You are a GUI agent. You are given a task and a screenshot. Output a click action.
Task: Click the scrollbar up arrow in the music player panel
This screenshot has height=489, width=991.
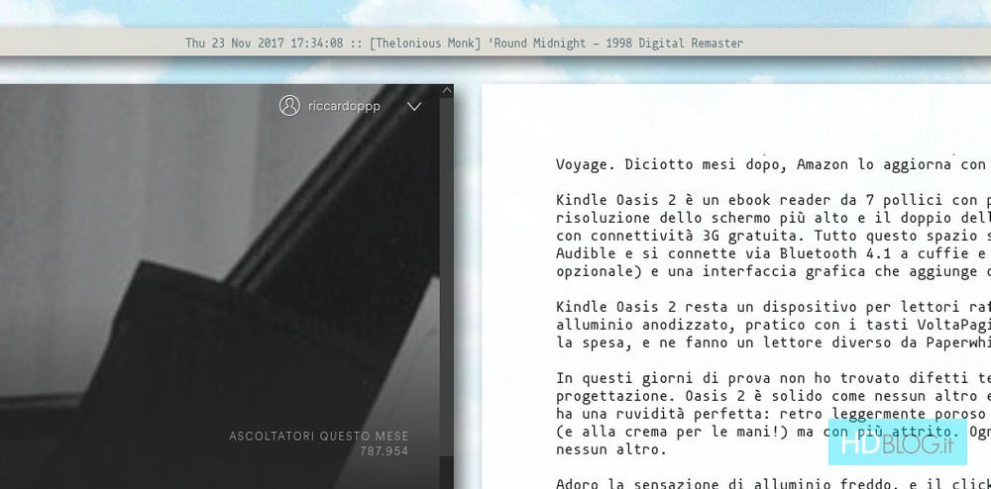tap(447, 91)
